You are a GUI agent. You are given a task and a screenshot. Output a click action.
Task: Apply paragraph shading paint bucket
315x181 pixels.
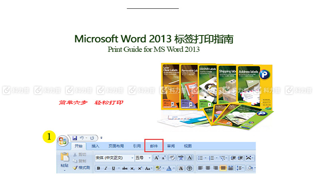(x=250, y=168)
